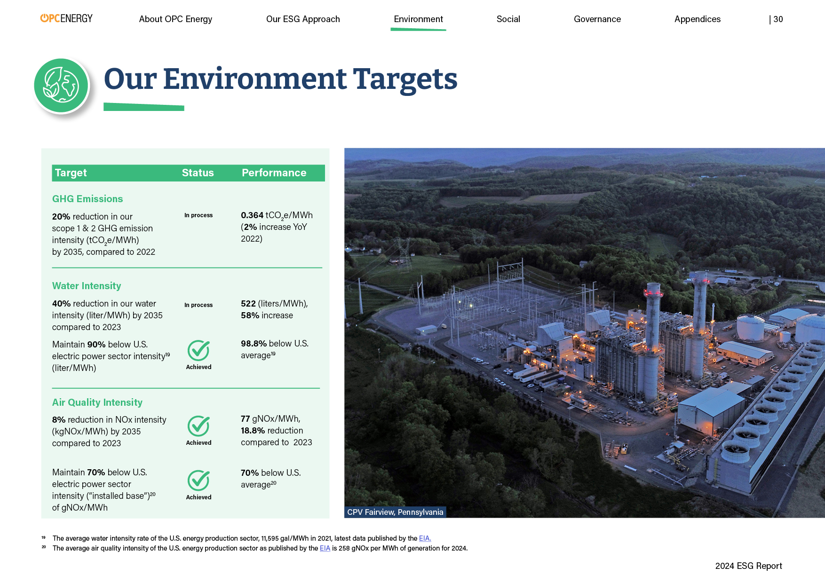Click the In process status for GHG emissions
The image size is (825, 583).
tap(198, 215)
